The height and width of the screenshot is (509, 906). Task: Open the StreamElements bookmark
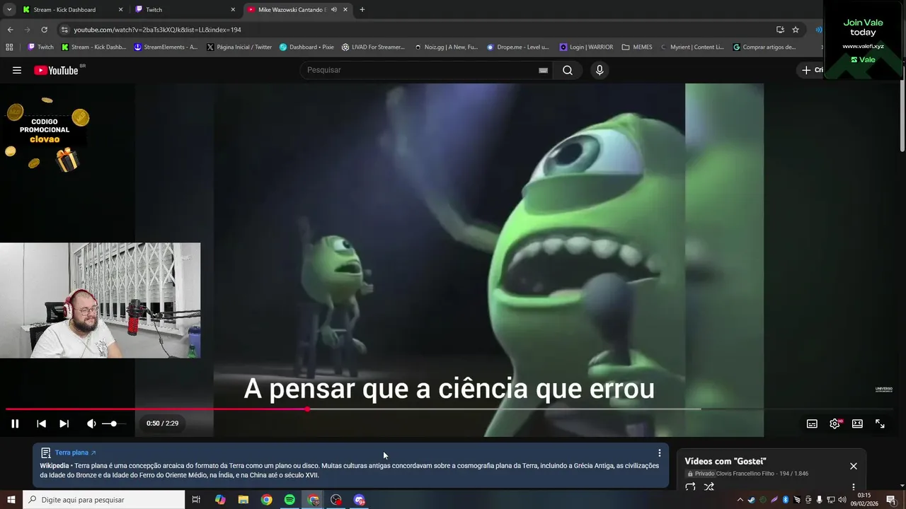point(166,47)
